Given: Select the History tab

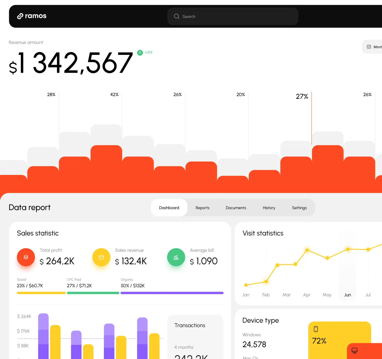Looking at the screenshot, I should click(269, 208).
